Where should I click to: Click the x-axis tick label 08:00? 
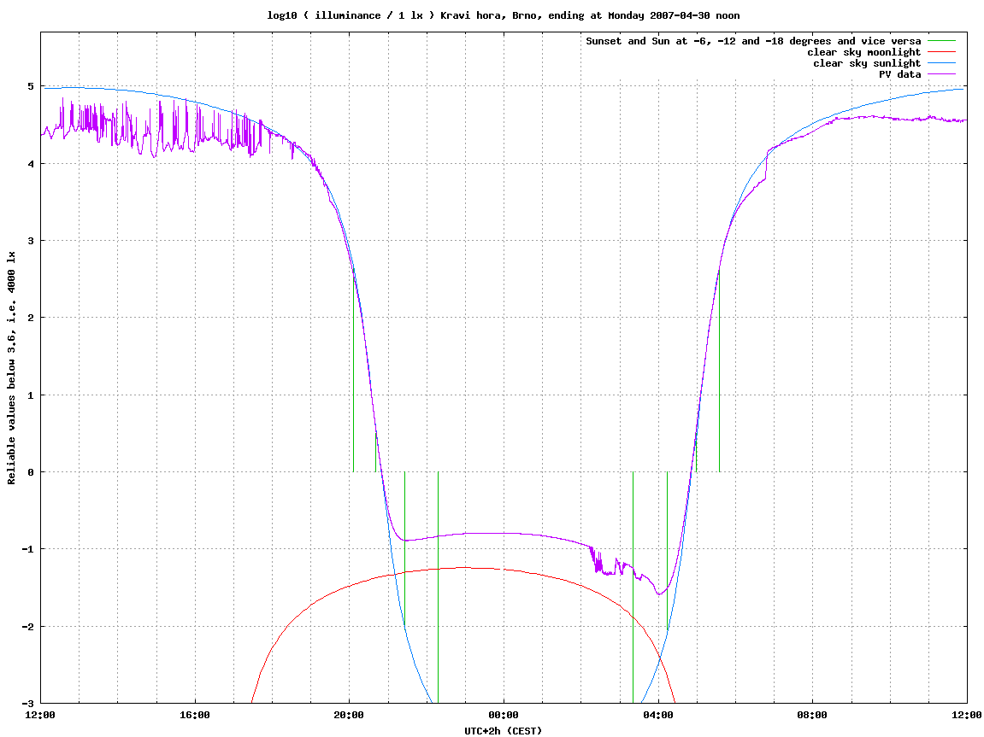[x=812, y=715]
